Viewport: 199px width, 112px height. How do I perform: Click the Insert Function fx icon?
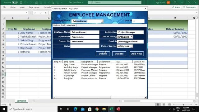pyautogui.click(x=46, y=13)
